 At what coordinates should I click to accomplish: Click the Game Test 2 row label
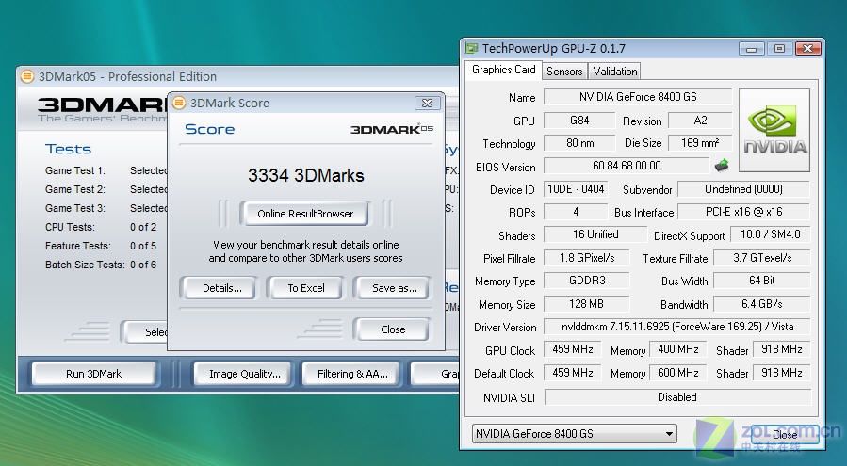[x=75, y=189]
